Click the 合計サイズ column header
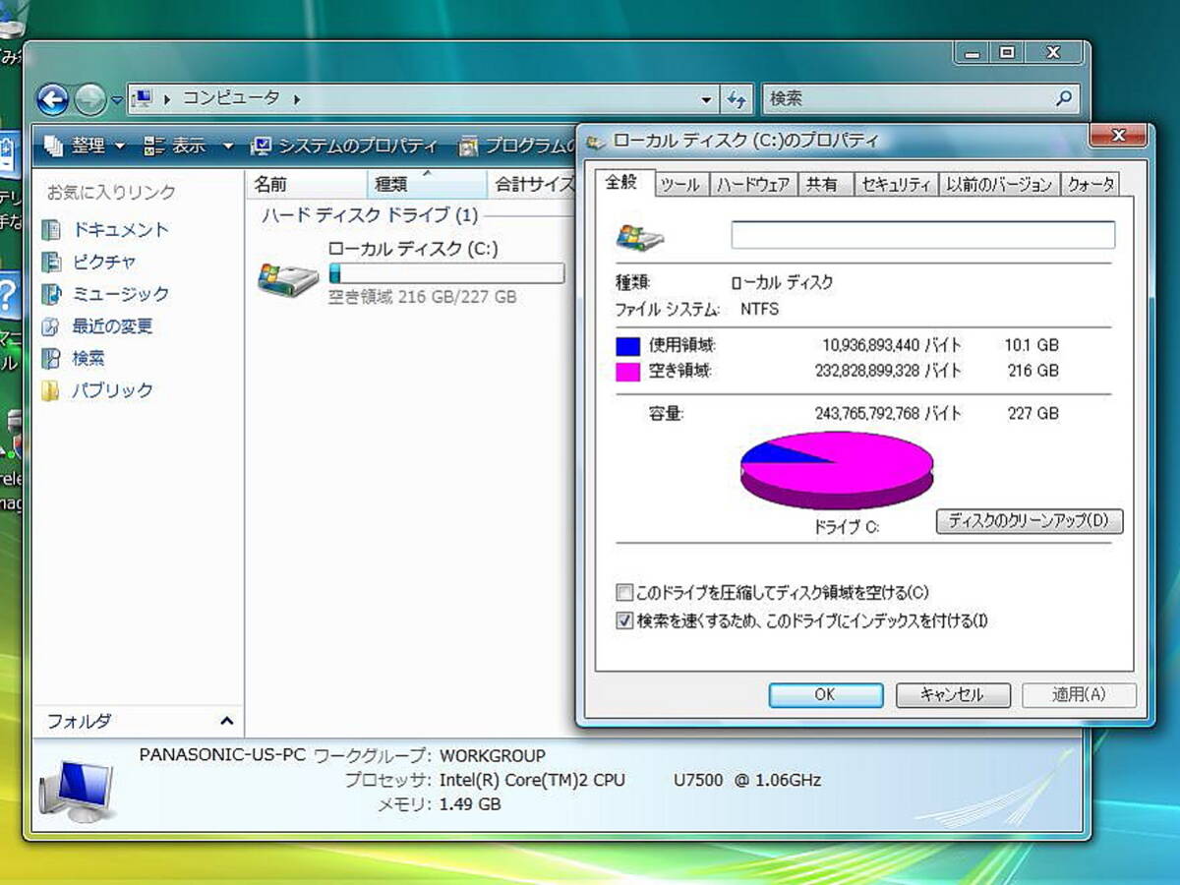Viewport: 1180px width, 885px height. pyautogui.click(x=532, y=184)
